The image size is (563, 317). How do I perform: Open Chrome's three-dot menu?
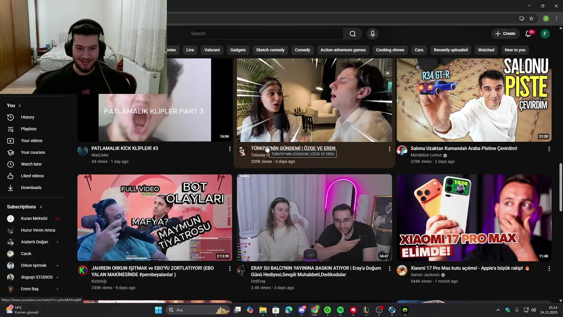(x=556, y=18)
